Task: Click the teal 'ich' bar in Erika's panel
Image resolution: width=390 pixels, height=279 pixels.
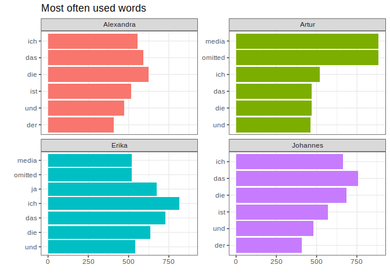Action: [x=113, y=203]
